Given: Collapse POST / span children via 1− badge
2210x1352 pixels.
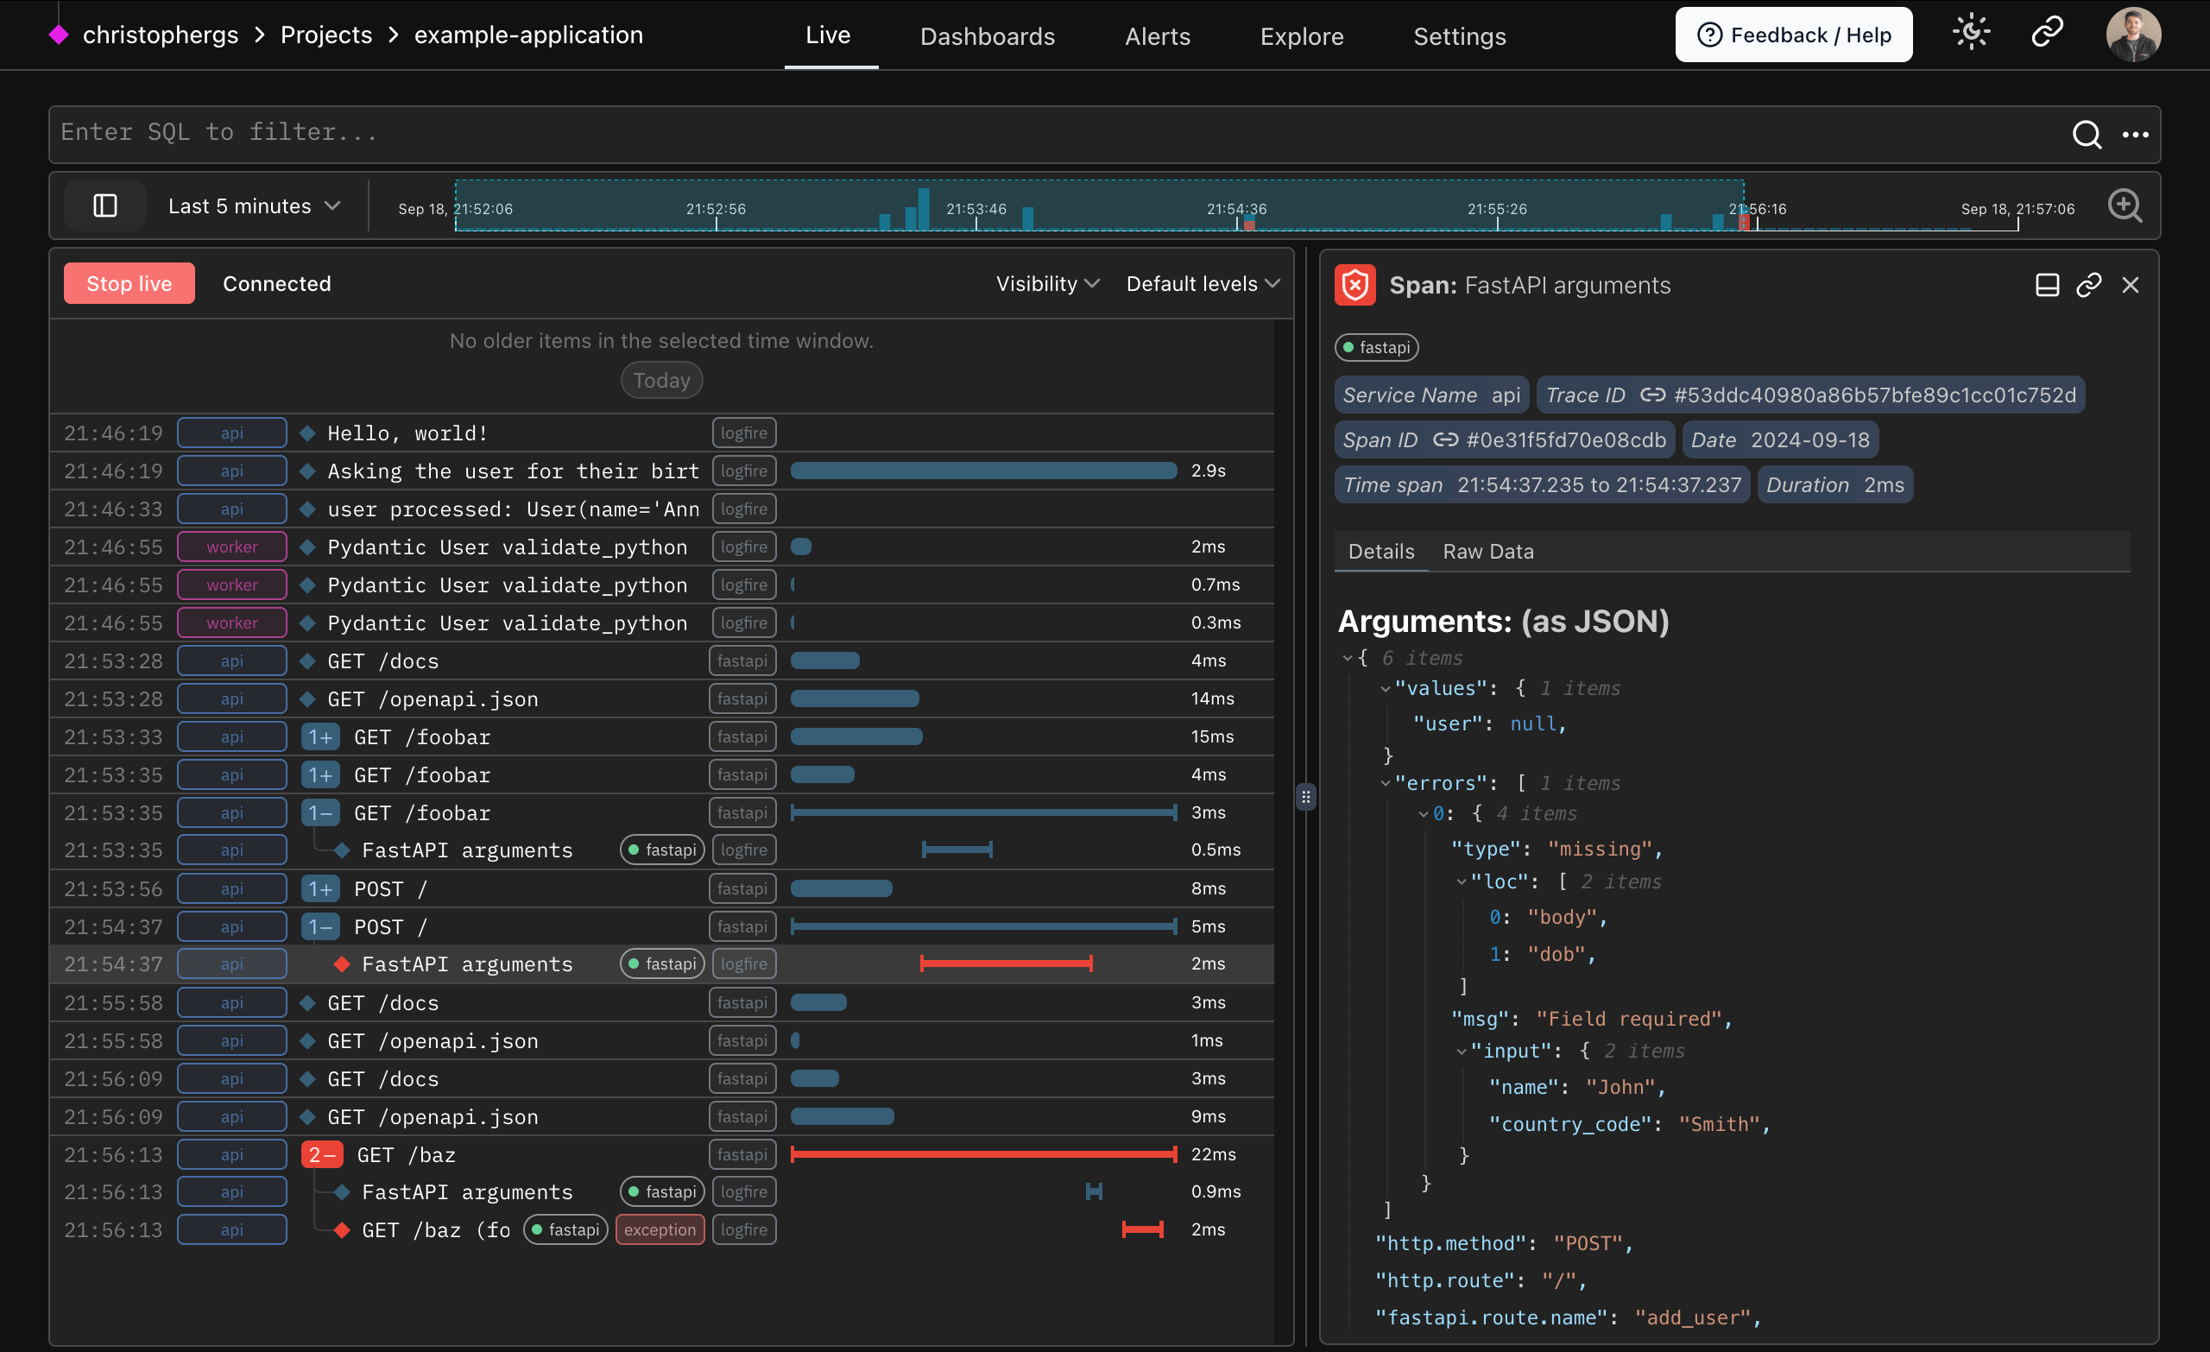Looking at the screenshot, I should (320, 926).
